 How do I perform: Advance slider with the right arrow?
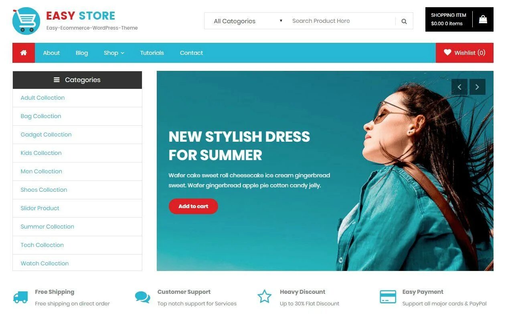point(477,87)
